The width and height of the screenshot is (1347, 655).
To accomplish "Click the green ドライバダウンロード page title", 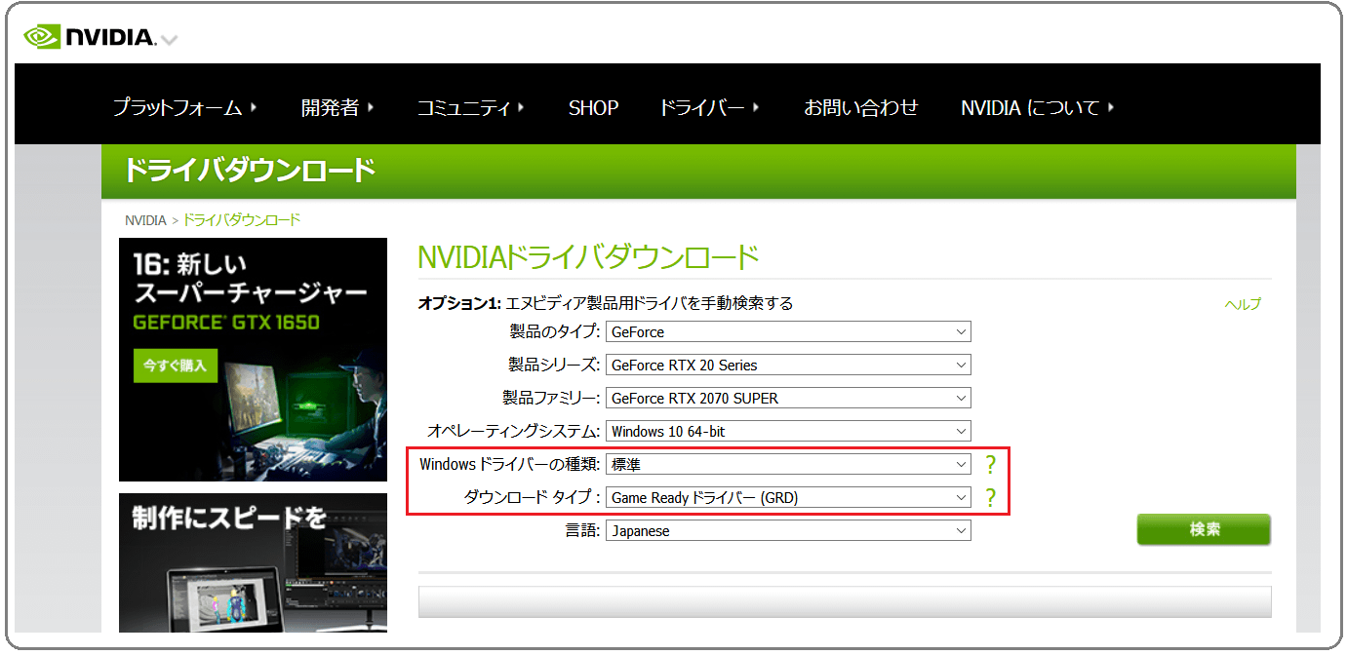I will coord(250,171).
